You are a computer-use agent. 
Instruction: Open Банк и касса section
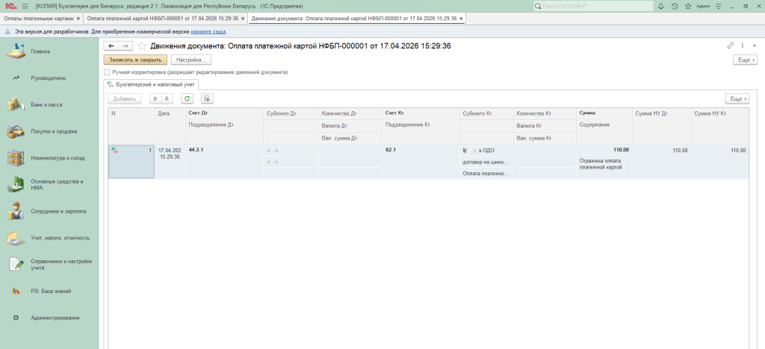46,104
